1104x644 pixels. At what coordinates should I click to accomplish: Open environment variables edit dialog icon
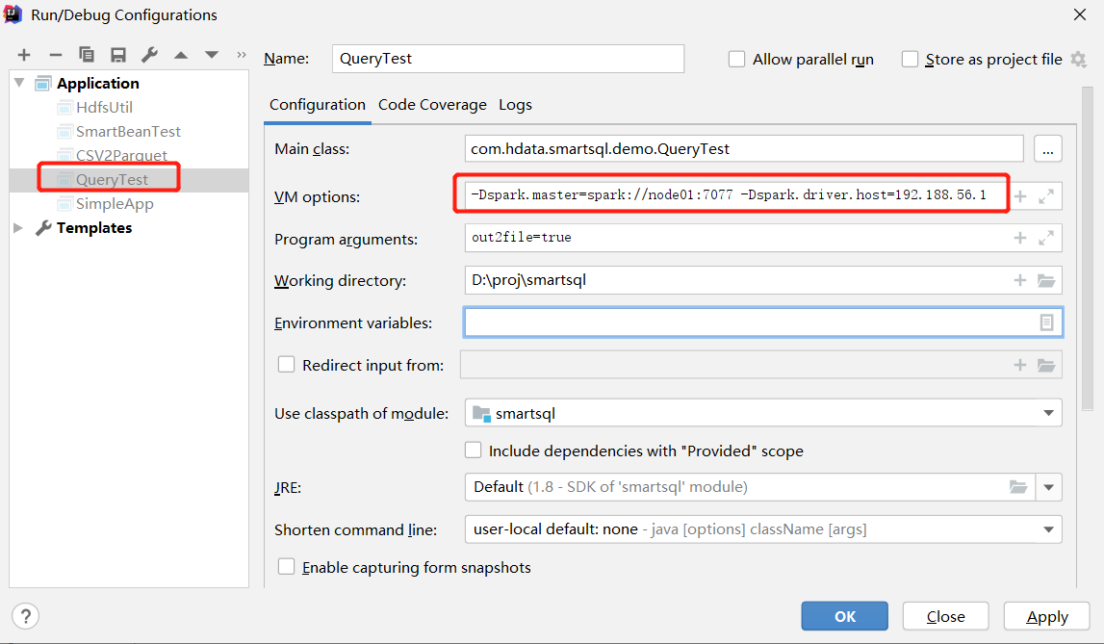coord(1046,322)
